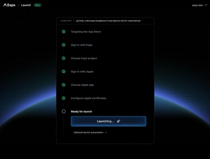Click the chevron beside Optional launch parameters
This screenshot has width=210, height=159.
pos(106,132)
